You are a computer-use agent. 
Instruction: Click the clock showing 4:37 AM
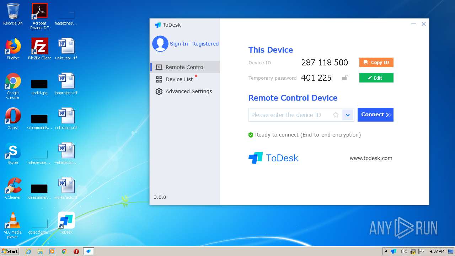pyautogui.click(x=437, y=251)
